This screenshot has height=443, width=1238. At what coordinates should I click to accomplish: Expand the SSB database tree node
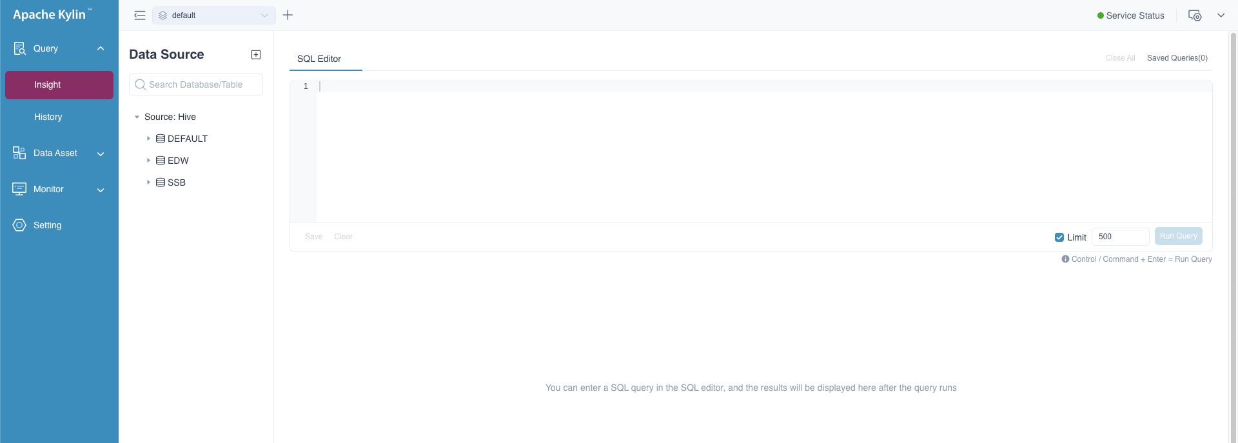pyautogui.click(x=148, y=182)
